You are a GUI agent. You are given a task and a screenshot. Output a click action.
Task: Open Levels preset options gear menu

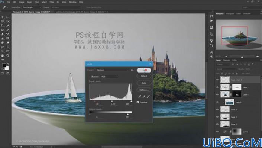click(132, 70)
